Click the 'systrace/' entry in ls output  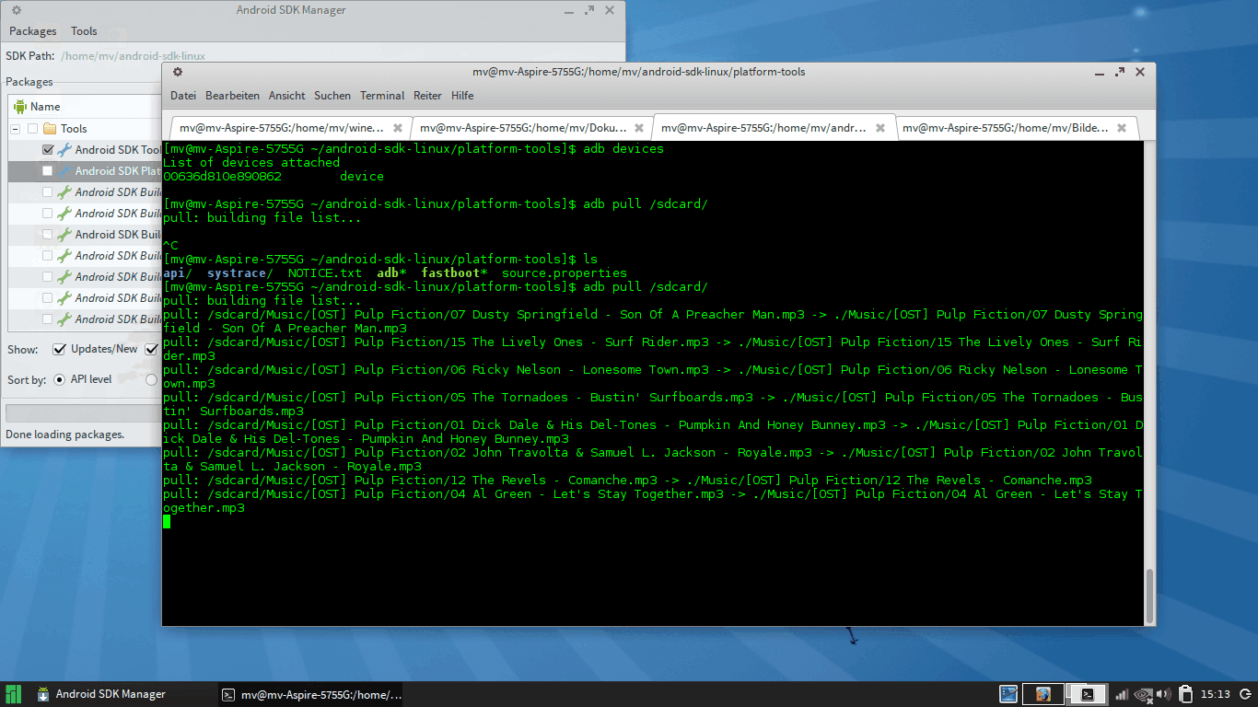[x=240, y=273]
